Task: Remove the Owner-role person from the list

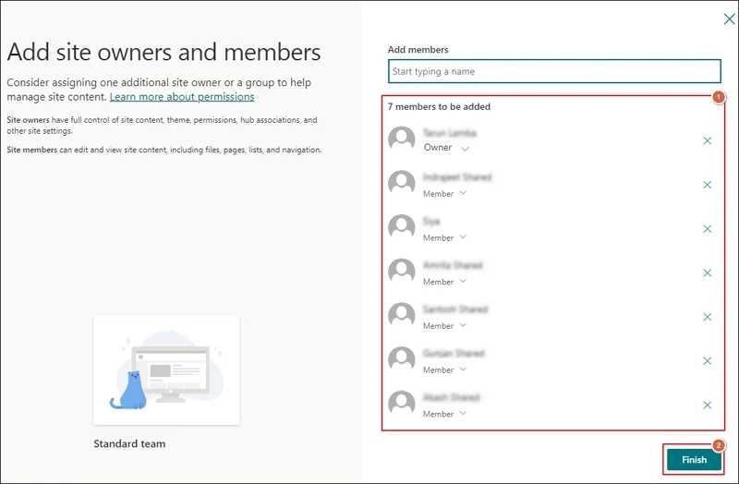Action: coord(707,140)
